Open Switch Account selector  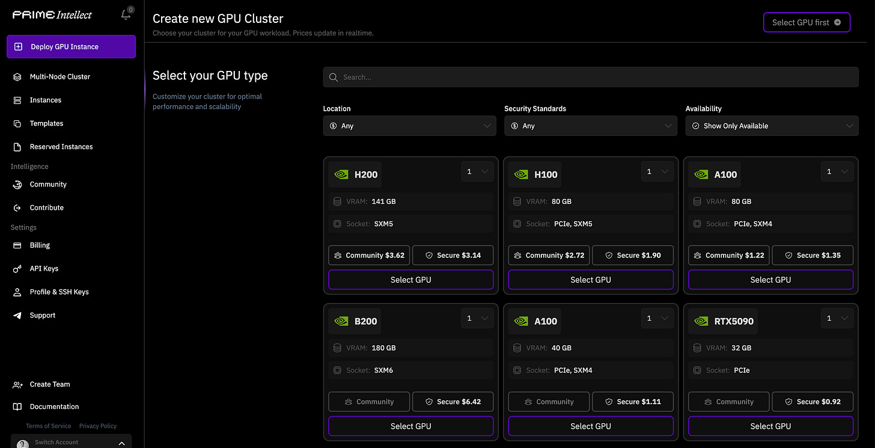click(71, 442)
